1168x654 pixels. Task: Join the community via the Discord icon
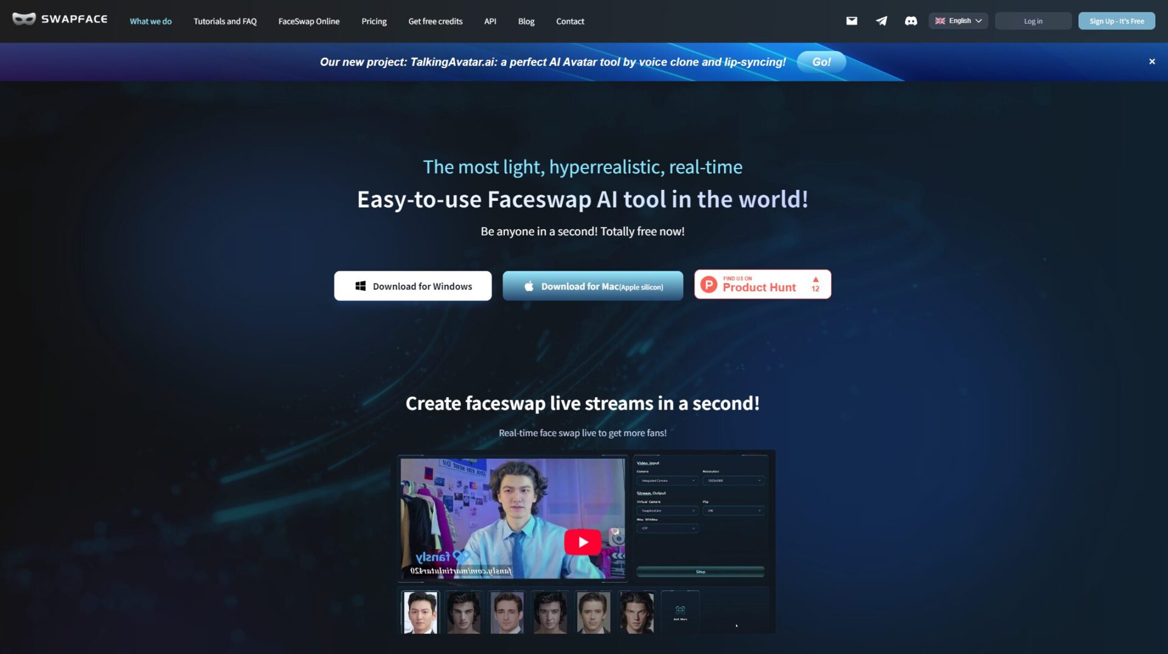911,20
